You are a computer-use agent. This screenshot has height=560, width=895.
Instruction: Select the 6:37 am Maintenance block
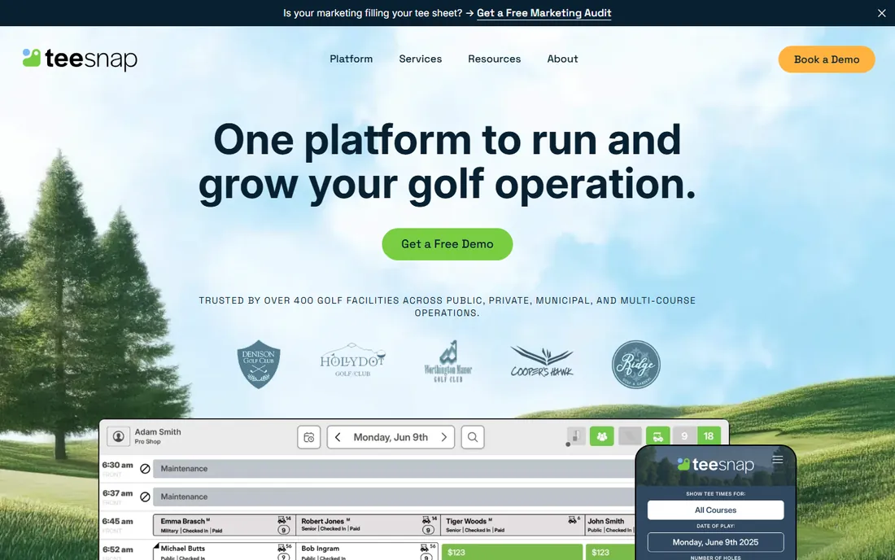pyautogui.click(x=394, y=497)
